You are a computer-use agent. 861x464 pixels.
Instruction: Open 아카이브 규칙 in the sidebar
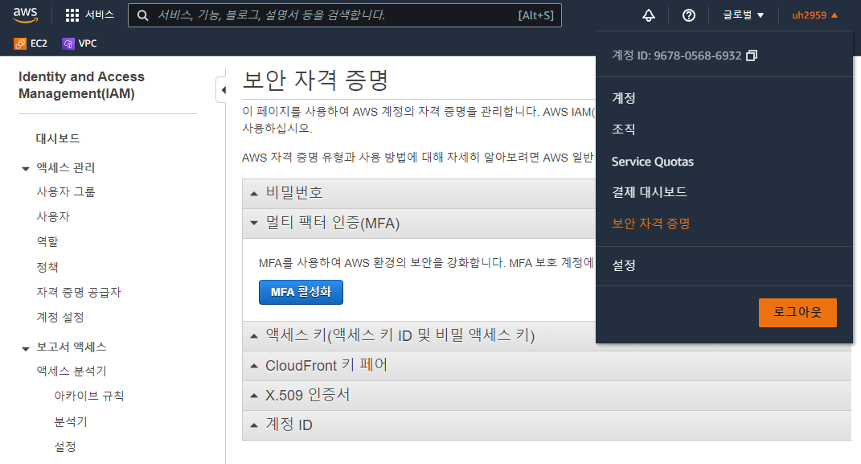pos(89,396)
